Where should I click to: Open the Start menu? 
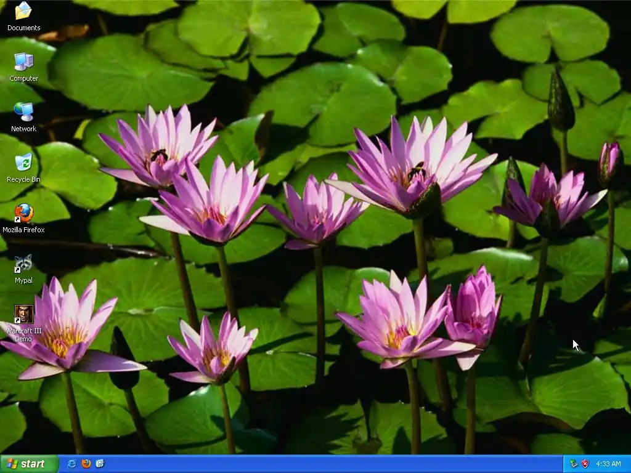pyautogui.click(x=30, y=464)
